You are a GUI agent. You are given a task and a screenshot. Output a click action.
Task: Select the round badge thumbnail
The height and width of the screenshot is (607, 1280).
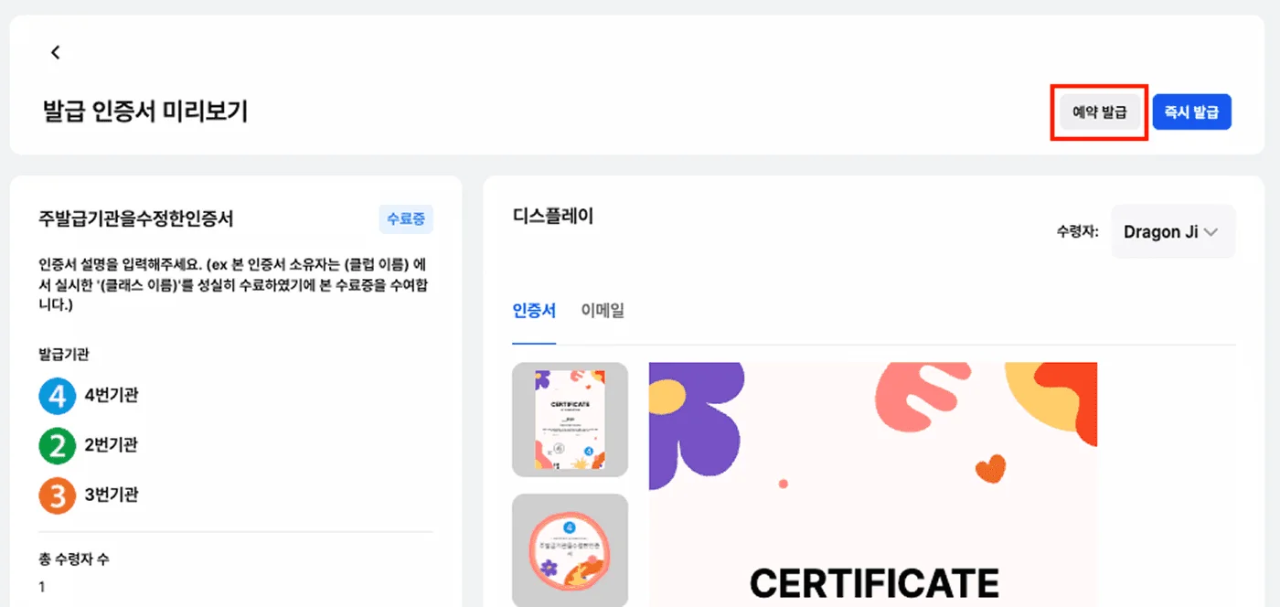pyautogui.click(x=570, y=550)
